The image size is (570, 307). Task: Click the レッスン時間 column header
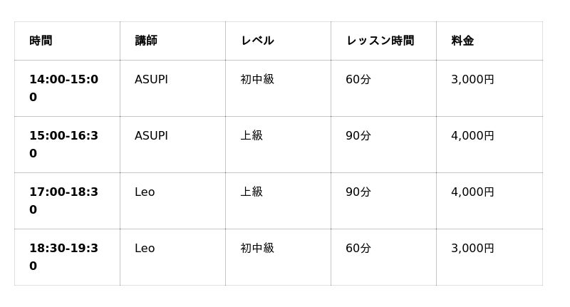coord(380,41)
